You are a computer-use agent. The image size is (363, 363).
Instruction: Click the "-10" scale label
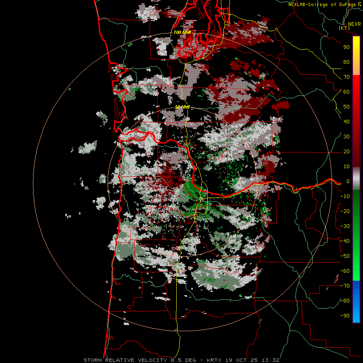tap(345, 196)
